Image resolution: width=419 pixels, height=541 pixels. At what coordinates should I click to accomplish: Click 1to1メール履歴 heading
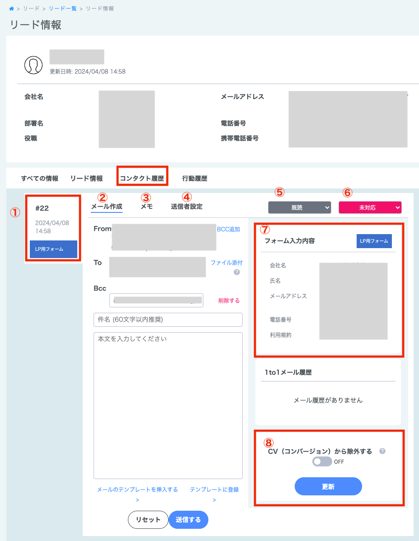(288, 372)
